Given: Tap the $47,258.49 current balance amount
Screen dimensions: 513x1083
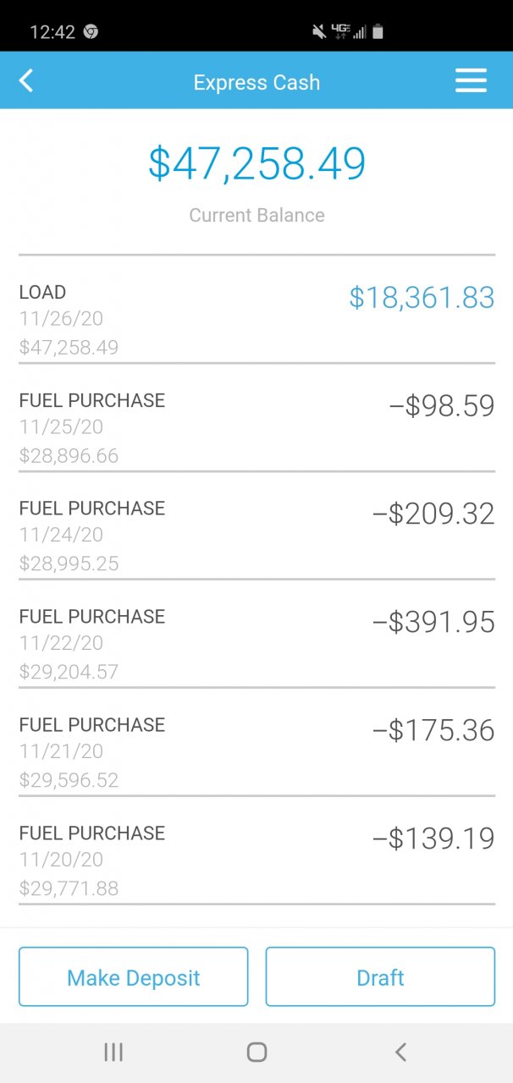Looking at the screenshot, I should 256,164.
